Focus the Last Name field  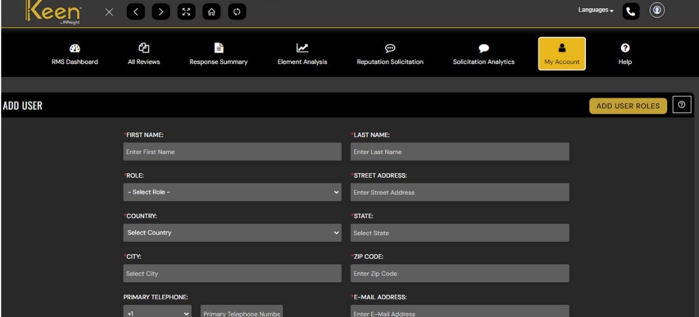[459, 152]
